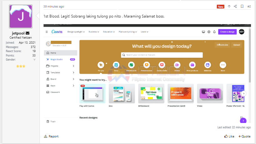Select the Presentations category icon

click(147, 65)
